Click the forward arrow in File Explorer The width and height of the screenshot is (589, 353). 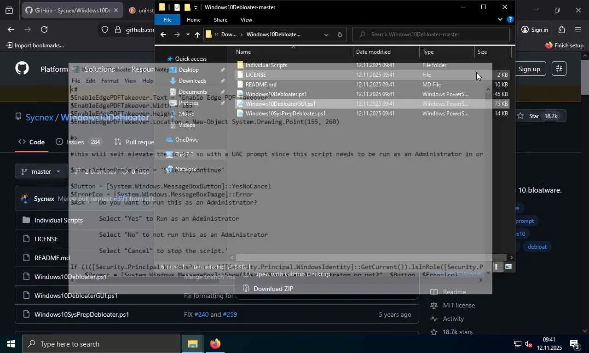point(177,34)
